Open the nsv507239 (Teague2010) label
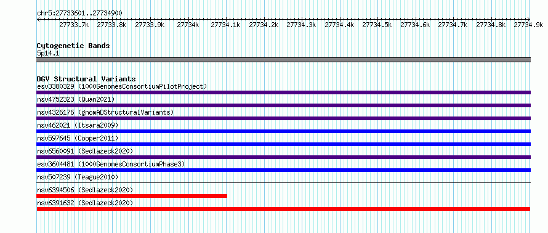The width and height of the screenshot is (548, 233). pyautogui.click(x=78, y=177)
